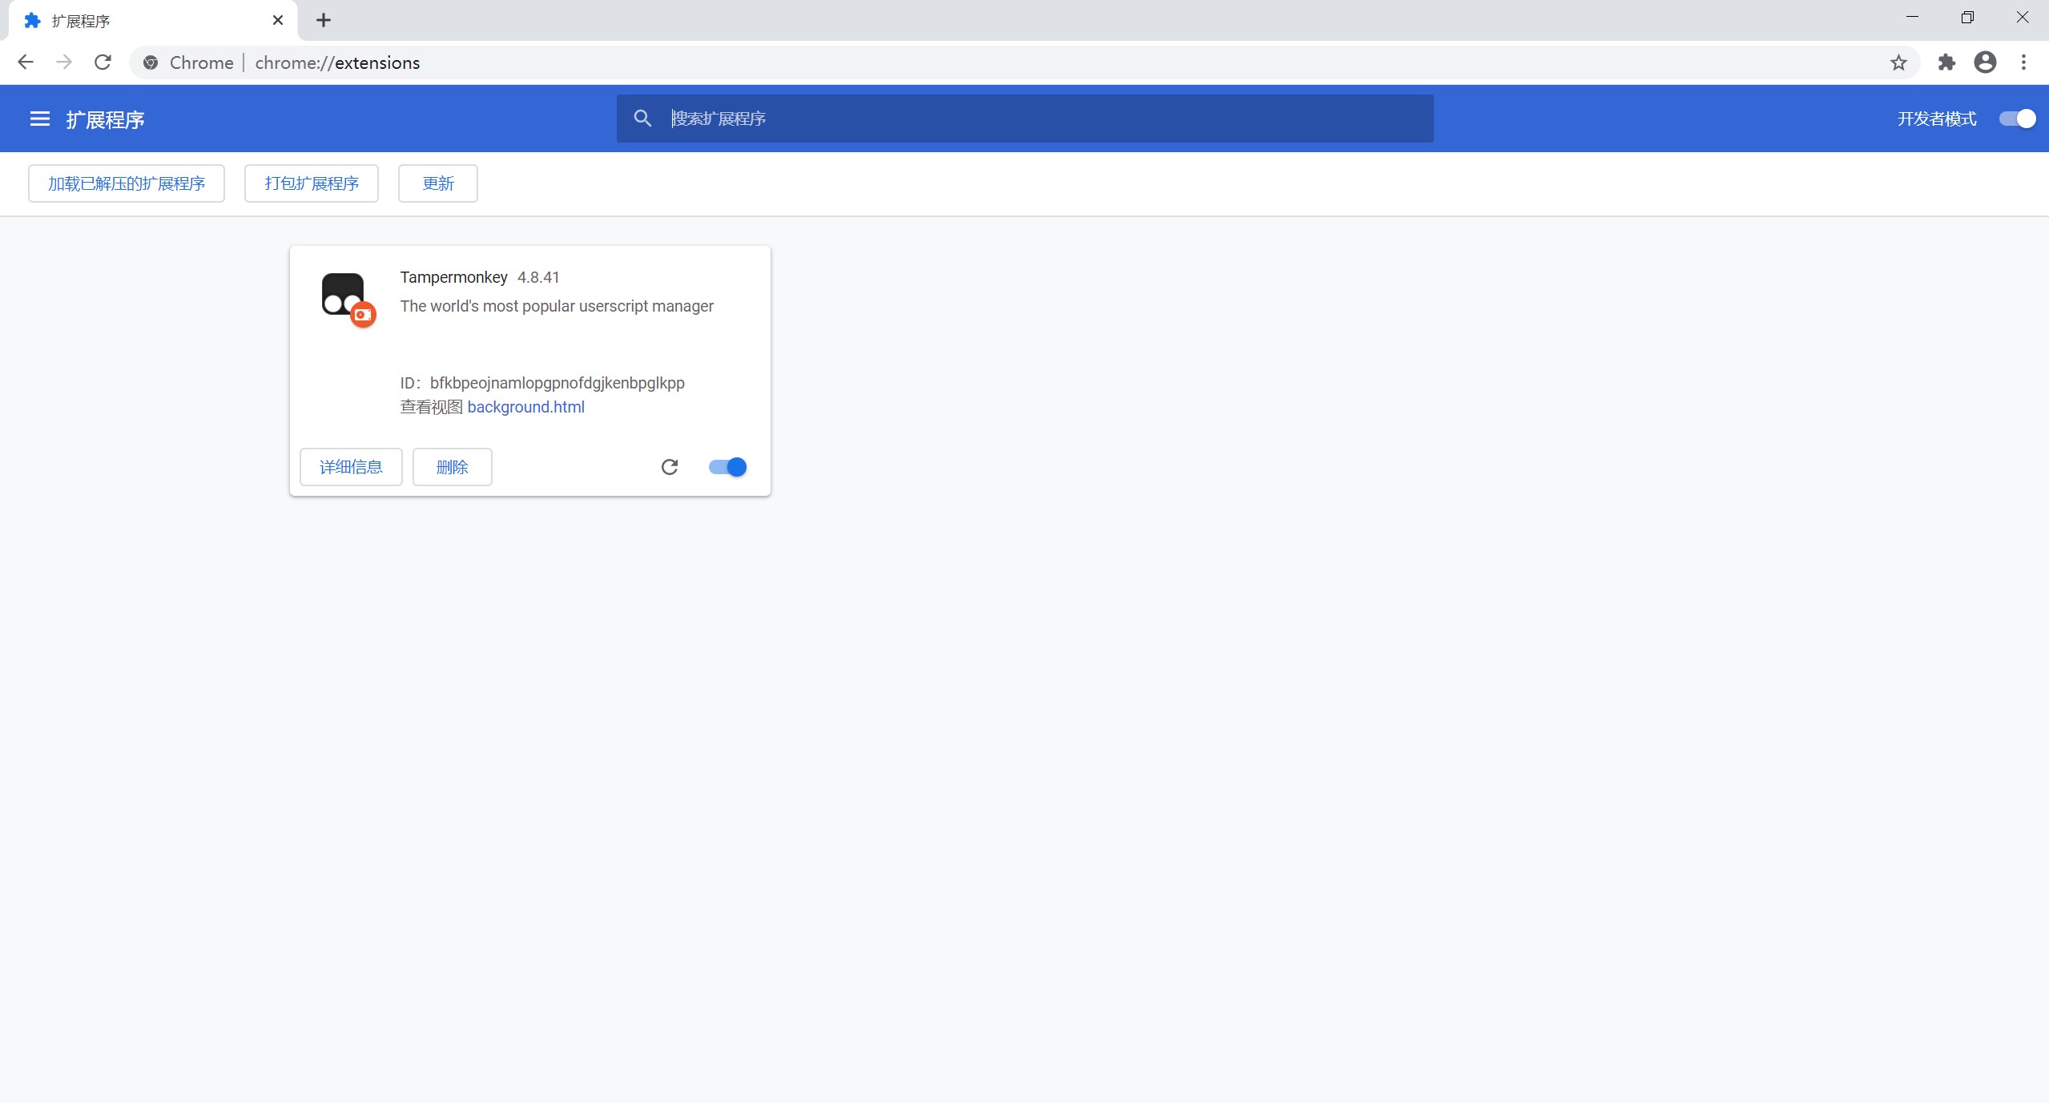The image size is (2049, 1103).
Task: Click the search magnifier icon
Action: click(642, 119)
